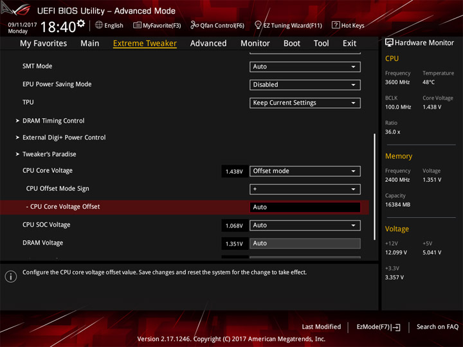Click the 3.357 V reading
The image size is (463, 347).
click(394, 278)
